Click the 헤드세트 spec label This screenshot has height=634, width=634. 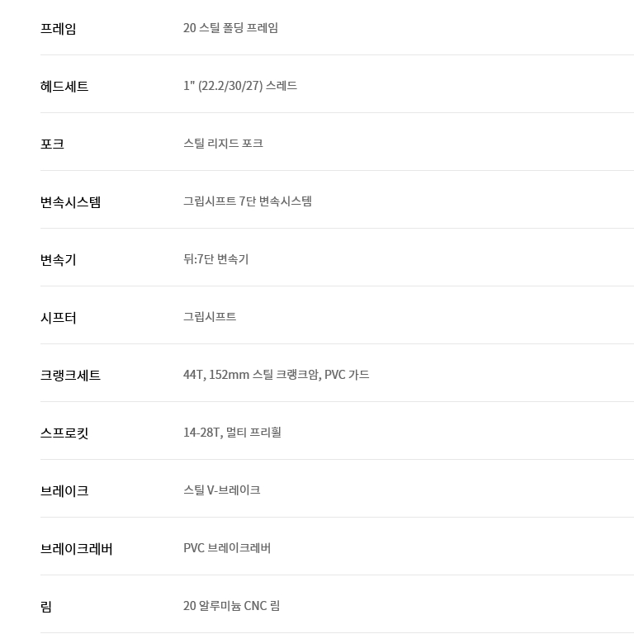coord(64,87)
